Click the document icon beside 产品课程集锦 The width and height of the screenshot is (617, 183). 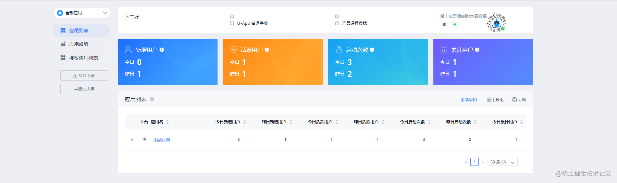tap(337, 23)
